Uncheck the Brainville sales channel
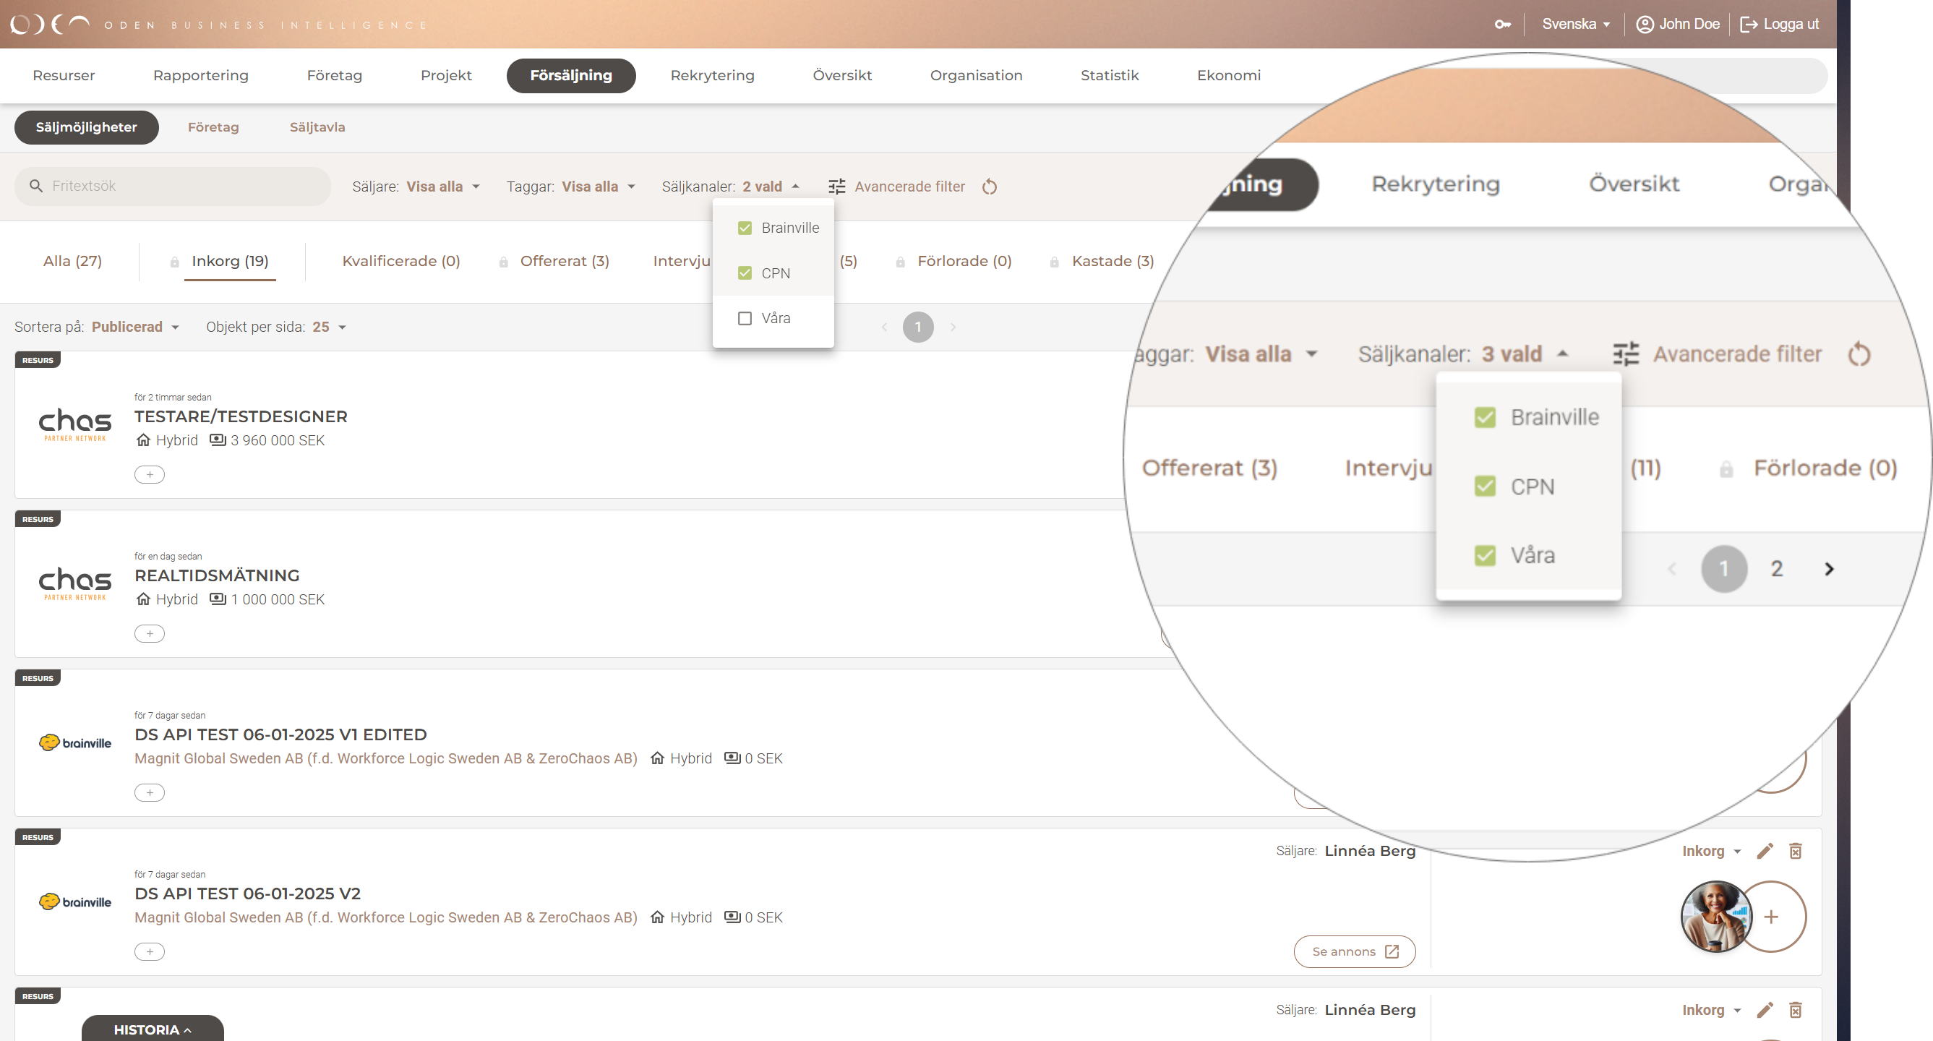Screen dimensions: 1933x1041 point(745,228)
